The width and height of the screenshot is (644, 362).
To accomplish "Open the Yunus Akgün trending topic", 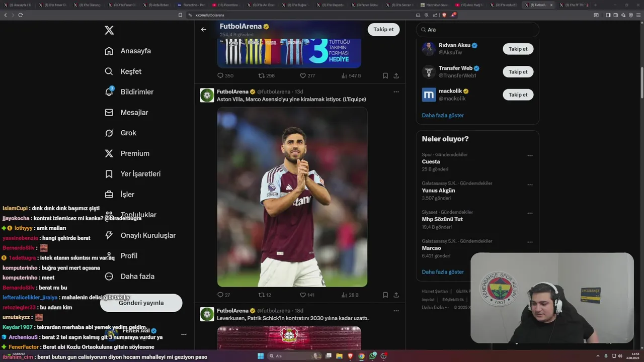I will pos(438,191).
